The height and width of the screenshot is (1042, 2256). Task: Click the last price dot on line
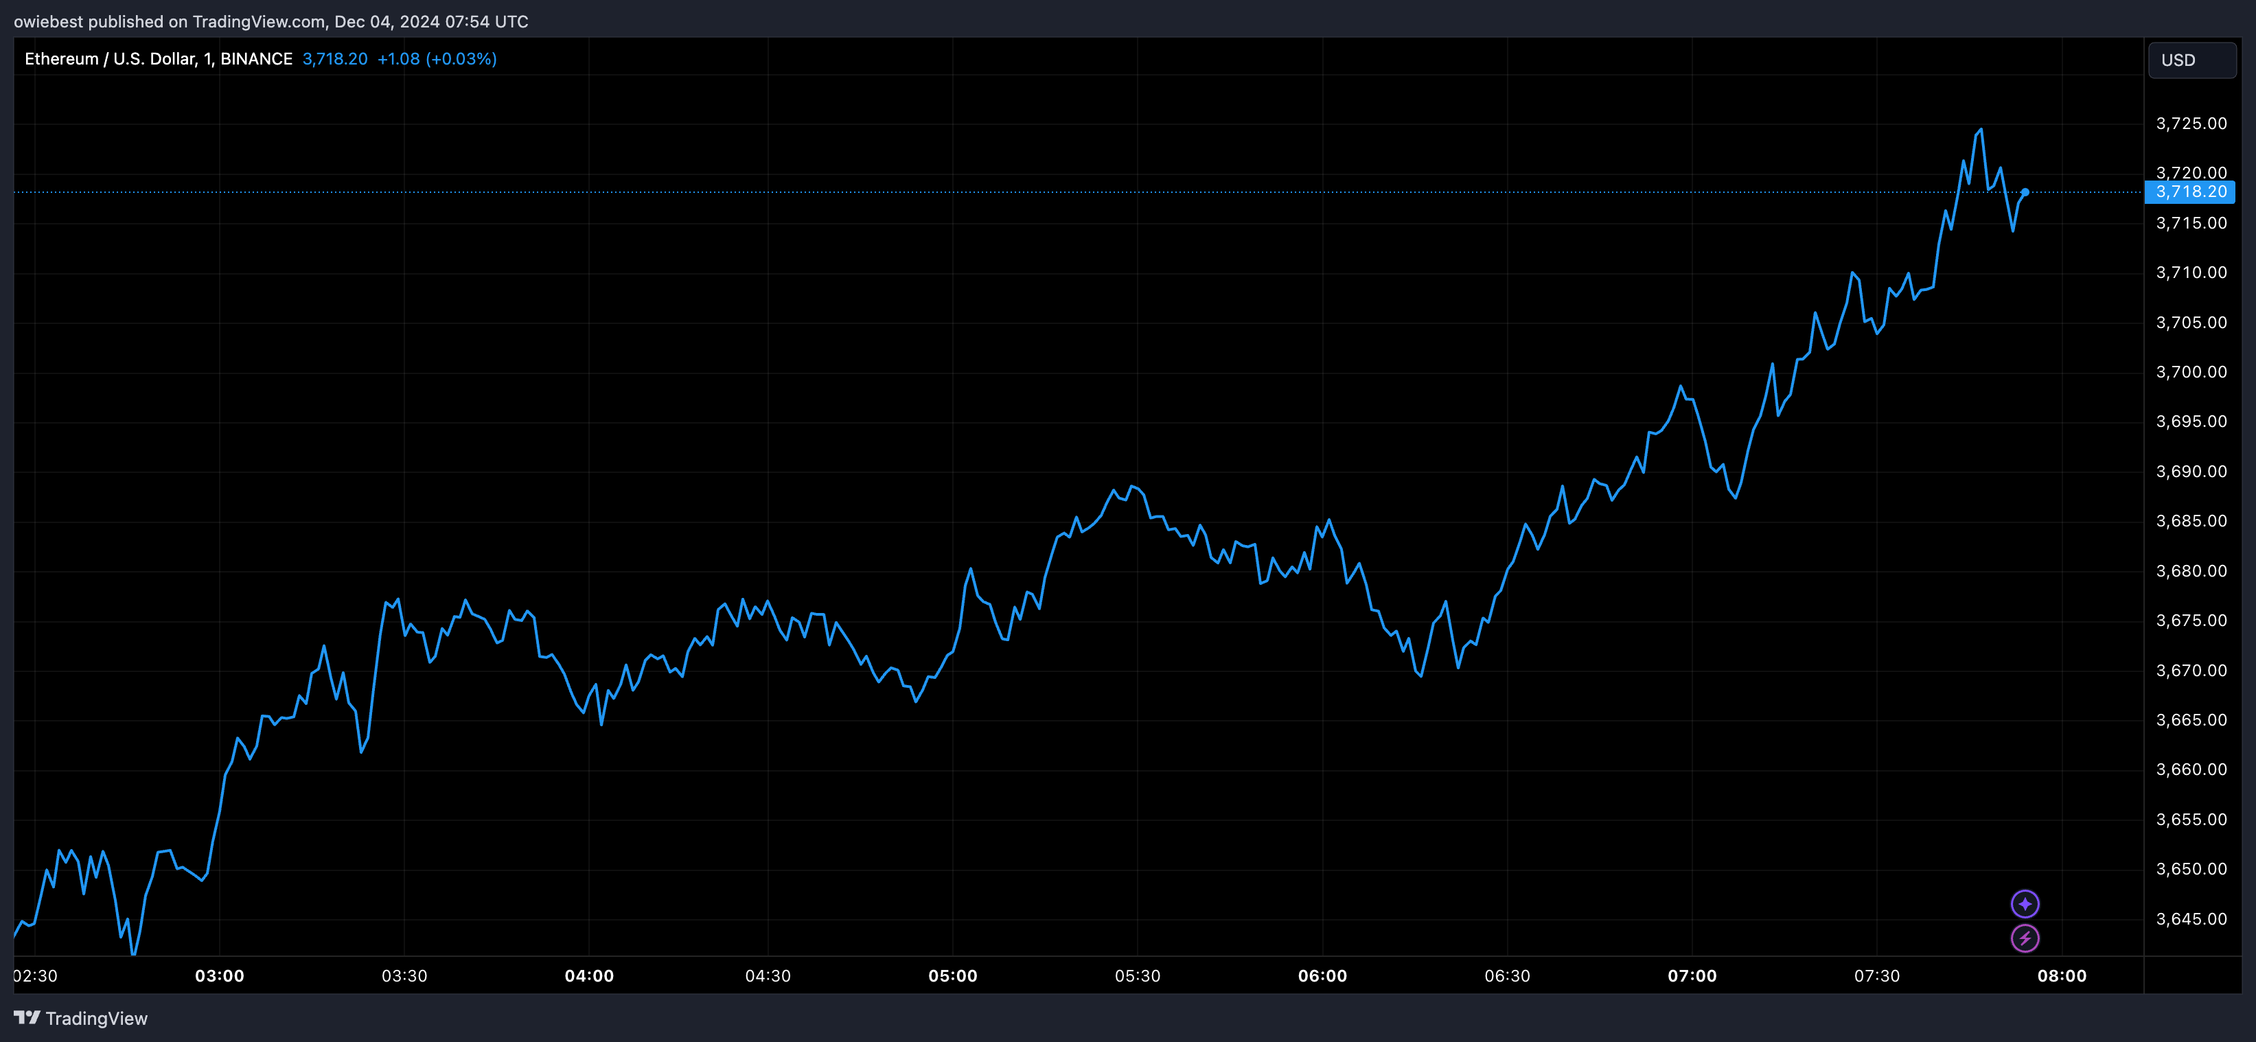click(x=2025, y=192)
